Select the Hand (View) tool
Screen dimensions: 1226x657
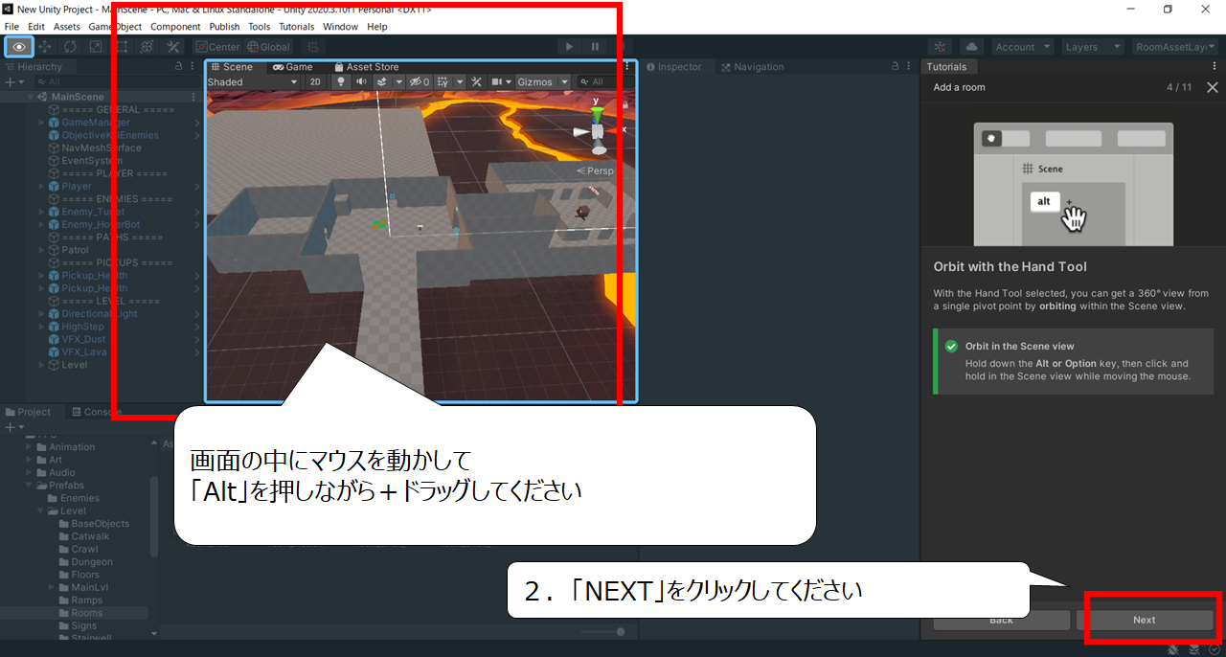(19, 46)
